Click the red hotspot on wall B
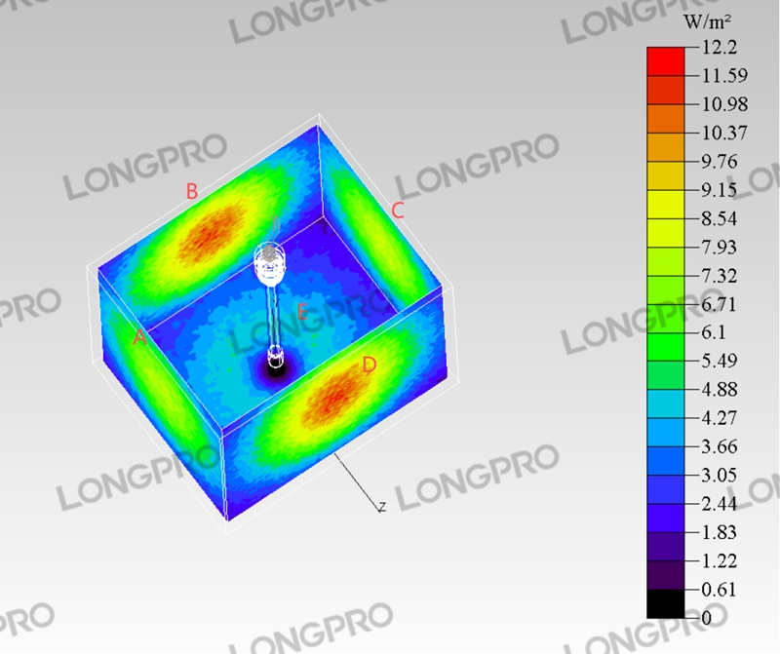780x654 pixels. coord(213,231)
